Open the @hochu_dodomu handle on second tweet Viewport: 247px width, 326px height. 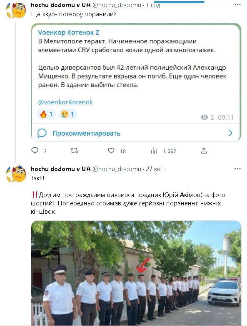[117, 169]
